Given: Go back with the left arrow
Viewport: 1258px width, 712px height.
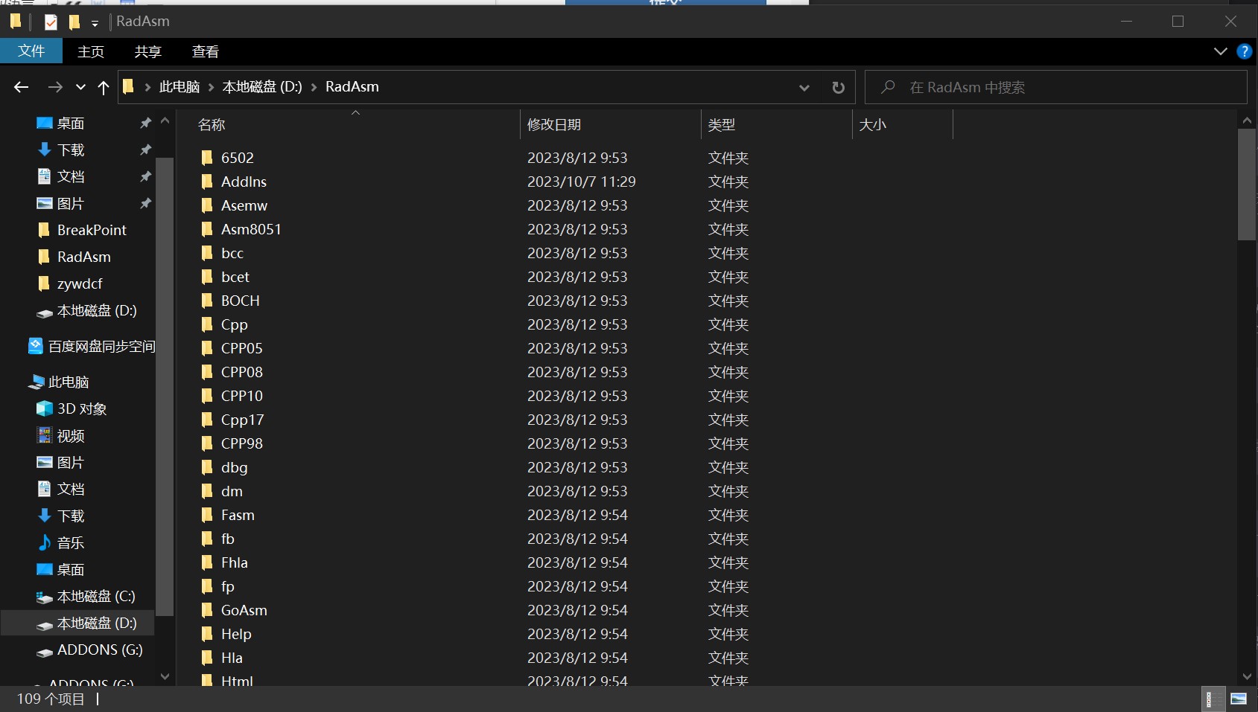Looking at the screenshot, I should (x=22, y=87).
